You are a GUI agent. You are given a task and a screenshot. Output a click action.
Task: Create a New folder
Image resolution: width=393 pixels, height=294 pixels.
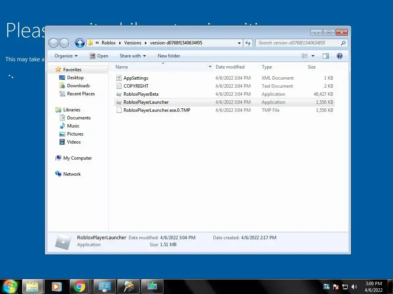pyautogui.click(x=169, y=56)
